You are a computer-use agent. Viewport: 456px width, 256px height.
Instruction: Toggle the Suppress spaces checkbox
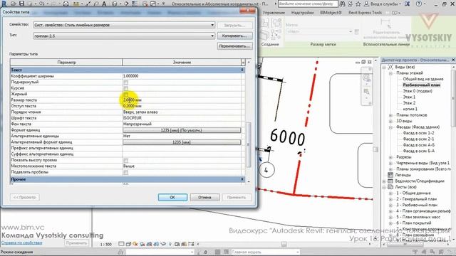coord(125,172)
